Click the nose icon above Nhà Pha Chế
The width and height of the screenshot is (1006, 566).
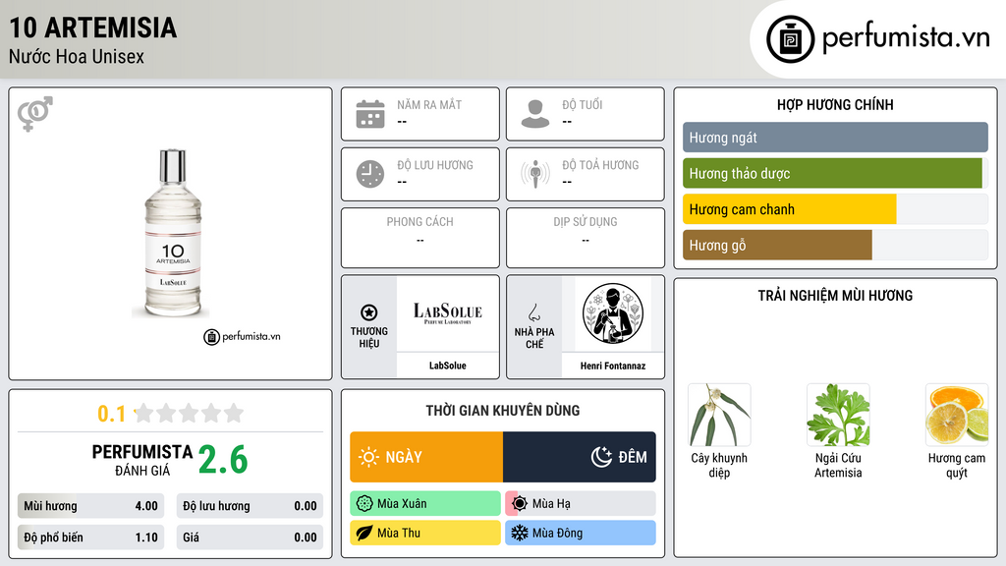coord(533,312)
